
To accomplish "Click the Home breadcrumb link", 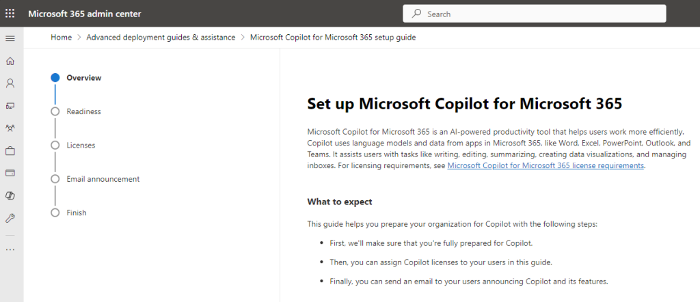I will tap(61, 38).
